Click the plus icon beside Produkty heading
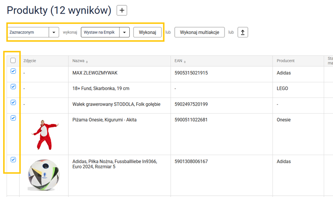This screenshot has height=197, width=333. pos(122,11)
